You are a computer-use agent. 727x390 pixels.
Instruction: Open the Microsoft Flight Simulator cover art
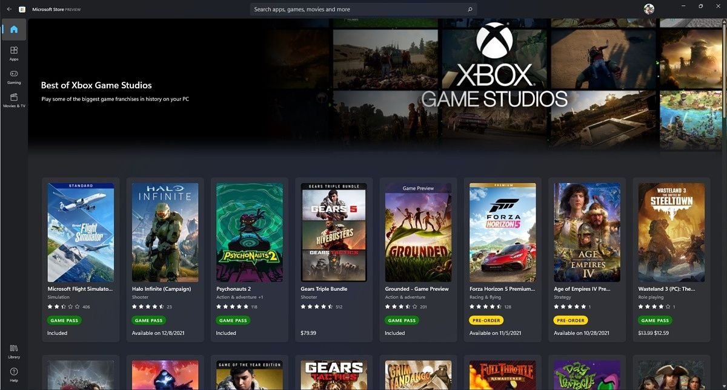(x=81, y=232)
